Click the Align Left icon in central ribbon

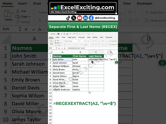(x=93, y=44)
